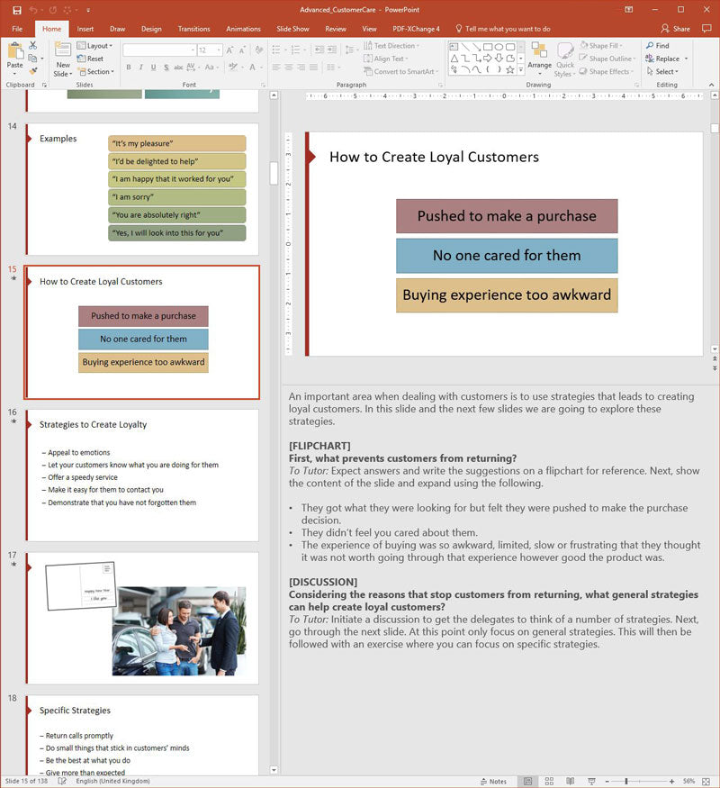Viewport: 720px width, 788px height.
Task: Select the Format Painter brush
Action: (x=33, y=71)
